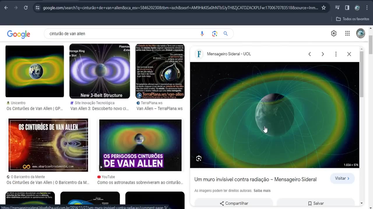The height and width of the screenshot is (209, 373).
Task: Submit search with magnifying glass icon
Action: click(226, 34)
